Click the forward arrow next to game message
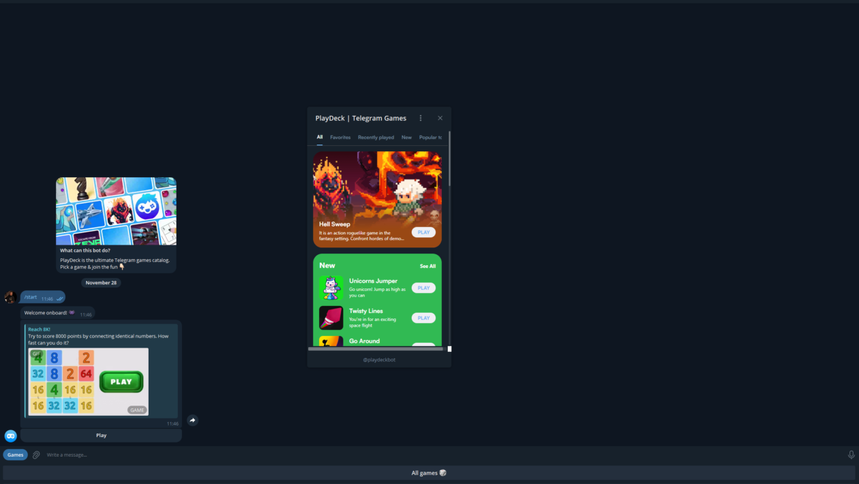This screenshot has height=484, width=859. click(x=192, y=420)
